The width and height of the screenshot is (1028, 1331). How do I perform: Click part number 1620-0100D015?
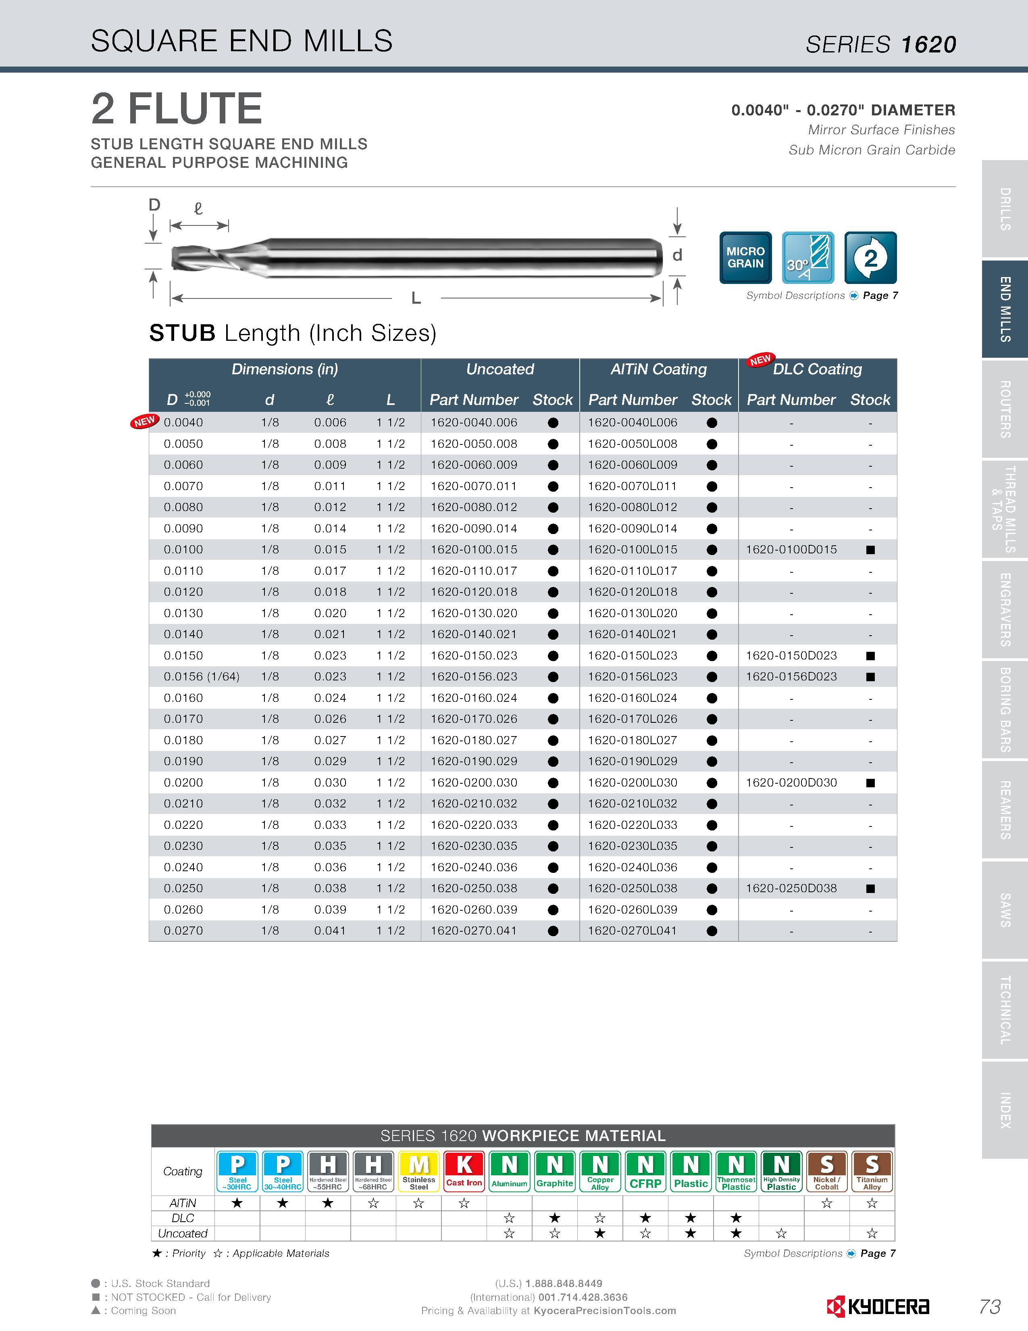(x=791, y=550)
